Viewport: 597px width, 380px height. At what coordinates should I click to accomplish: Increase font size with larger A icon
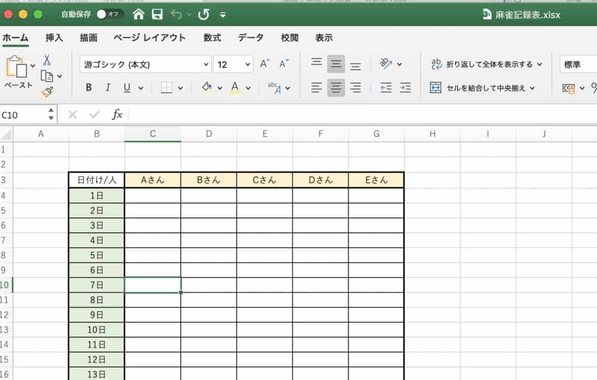[x=265, y=64]
